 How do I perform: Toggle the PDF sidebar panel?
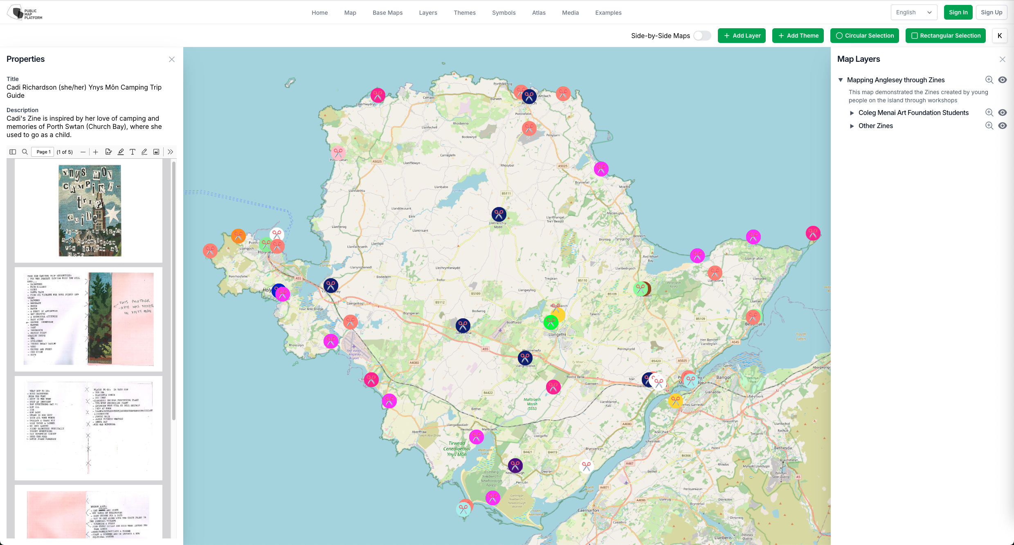pos(13,151)
